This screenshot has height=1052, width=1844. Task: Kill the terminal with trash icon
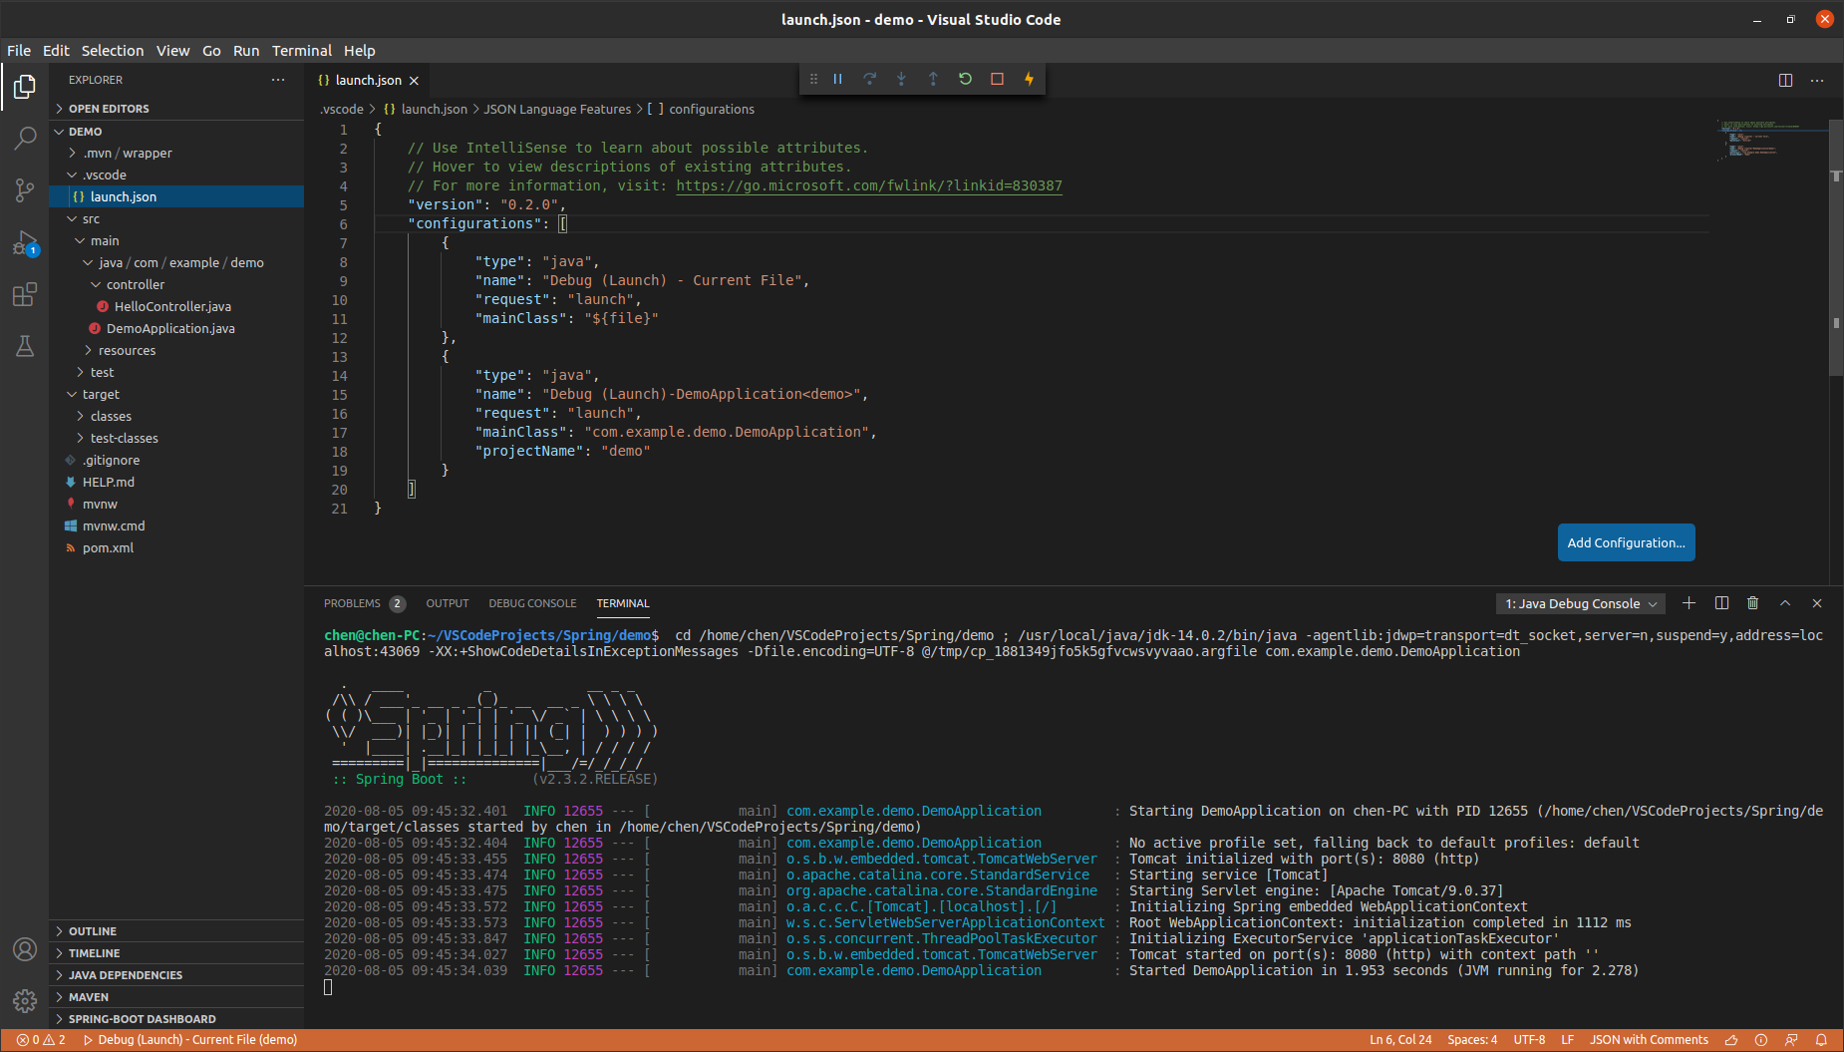1753,603
